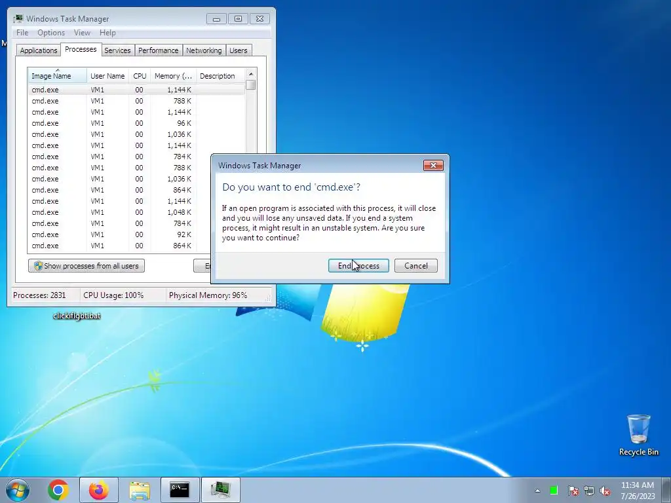671x503 pixels.
Task: Open the network status tray icon
Action: [x=589, y=491]
